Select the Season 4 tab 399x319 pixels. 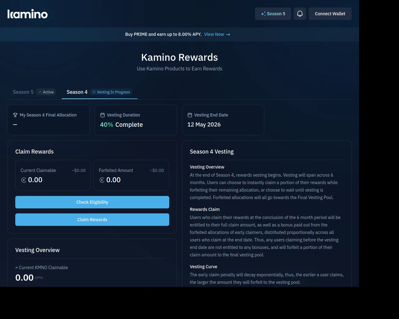pos(77,92)
